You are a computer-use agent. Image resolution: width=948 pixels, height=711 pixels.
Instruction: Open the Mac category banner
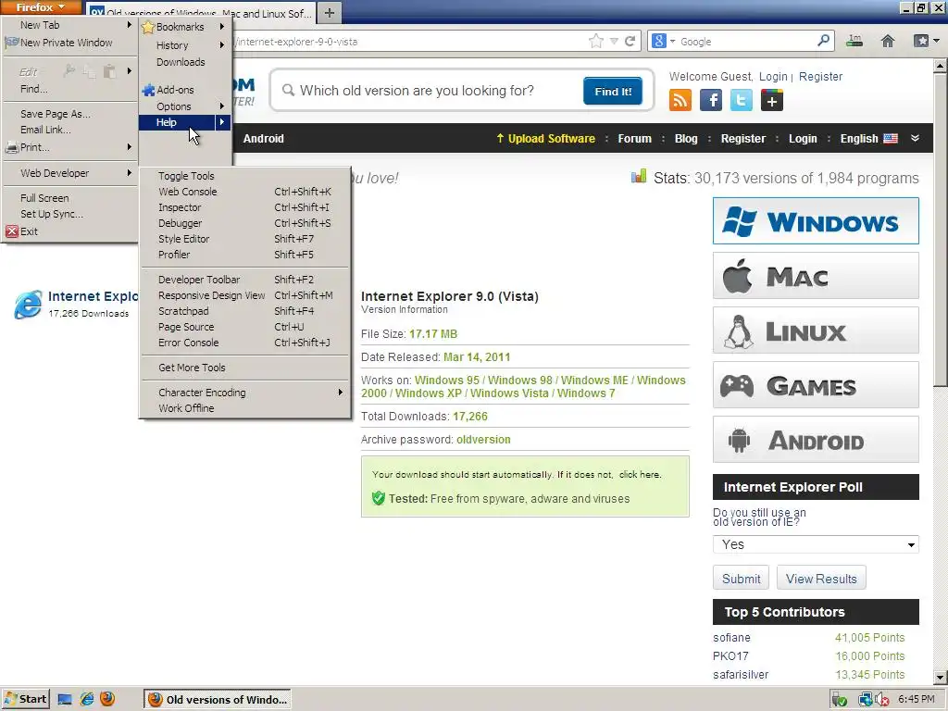pos(816,276)
